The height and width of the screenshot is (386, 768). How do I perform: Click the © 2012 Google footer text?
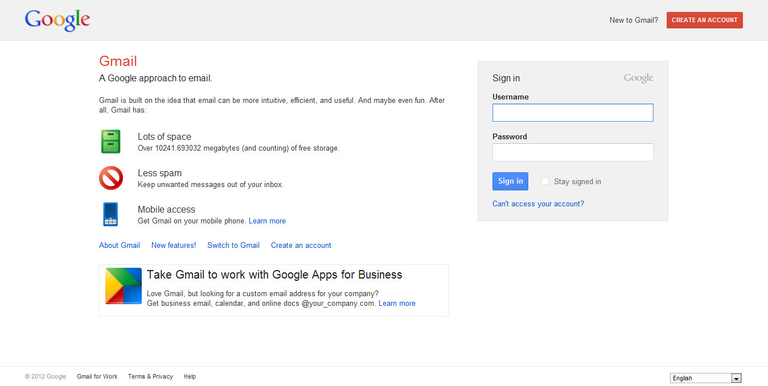pyautogui.click(x=46, y=376)
